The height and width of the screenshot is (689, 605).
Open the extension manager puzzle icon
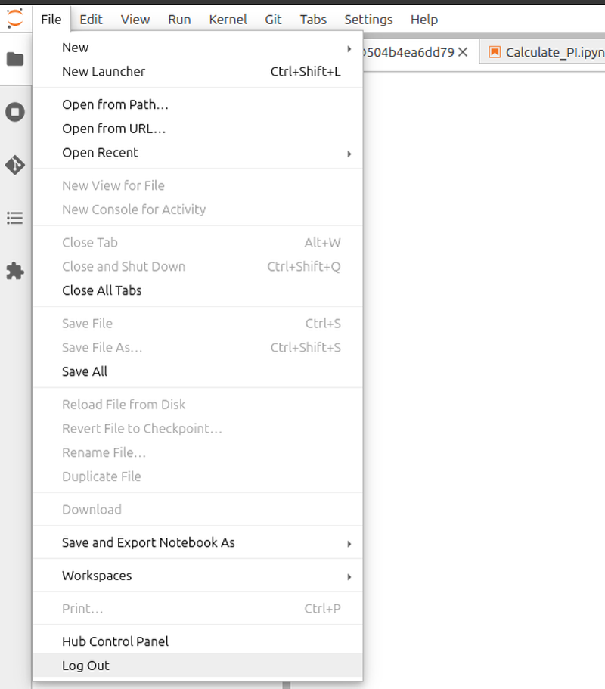[15, 272]
